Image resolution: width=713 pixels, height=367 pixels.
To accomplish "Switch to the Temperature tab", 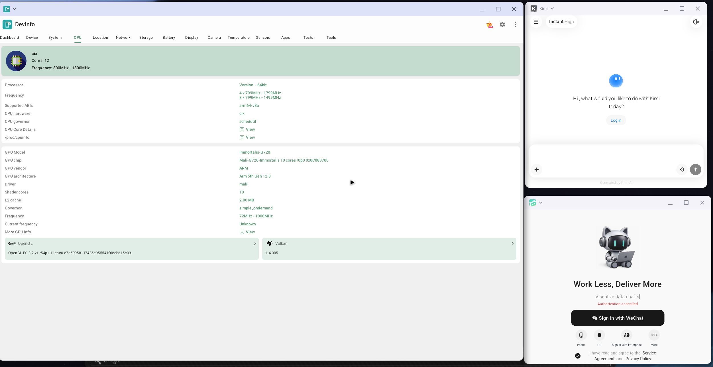I will pyautogui.click(x=239, y=38).
